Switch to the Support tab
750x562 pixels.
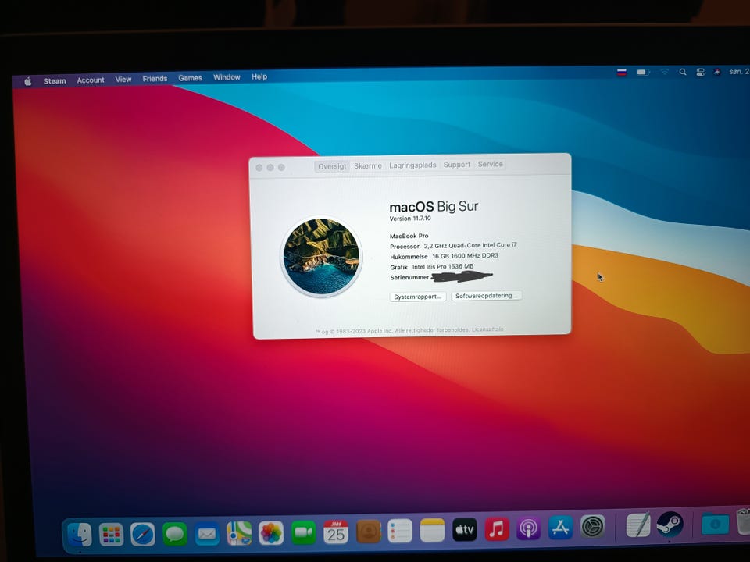[x=457, y=165]
